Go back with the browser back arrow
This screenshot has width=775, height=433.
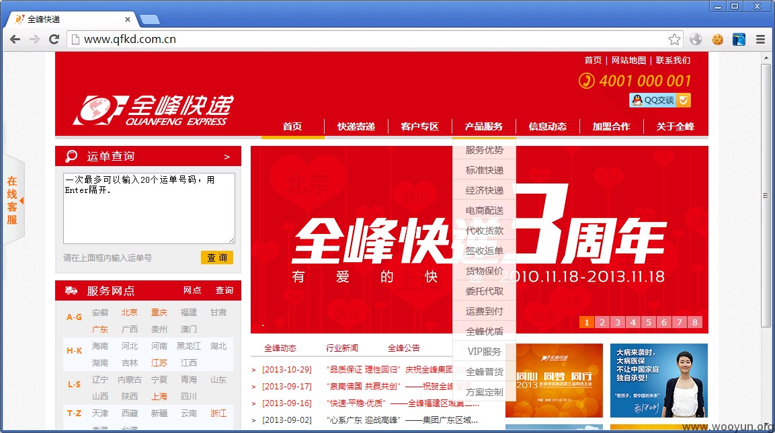[15, 39]
